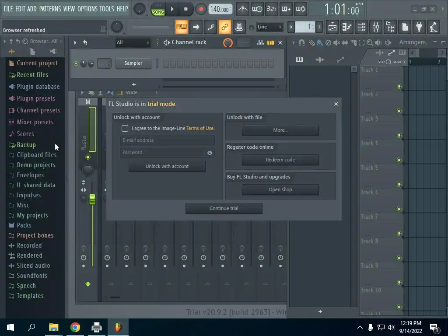Open the ADD menu

31,9
